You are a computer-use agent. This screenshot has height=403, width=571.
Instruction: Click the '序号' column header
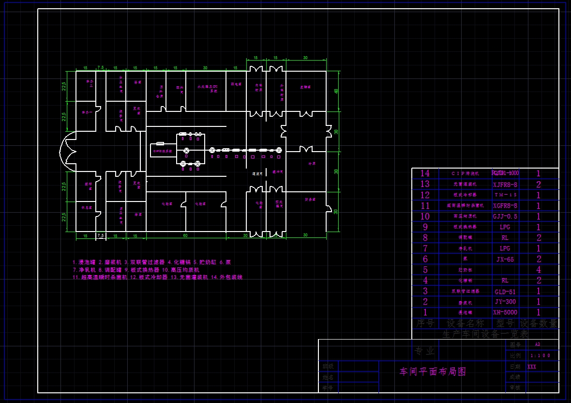[x=425, y=323]
